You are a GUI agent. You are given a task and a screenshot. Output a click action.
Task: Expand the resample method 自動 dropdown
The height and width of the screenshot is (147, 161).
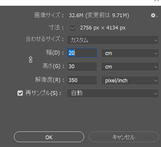point(113,93)
